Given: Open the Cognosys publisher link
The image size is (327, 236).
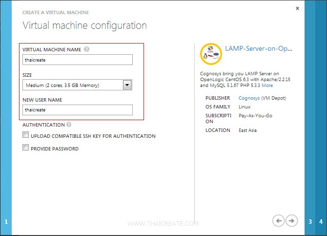Looking at the screenshot, I should (x=249, y=98).
